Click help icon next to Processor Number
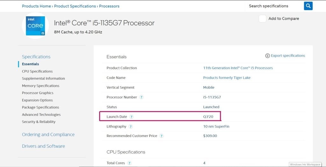This screenshot has width=326, height=167. pyautogui.click(x=141, y=97)
